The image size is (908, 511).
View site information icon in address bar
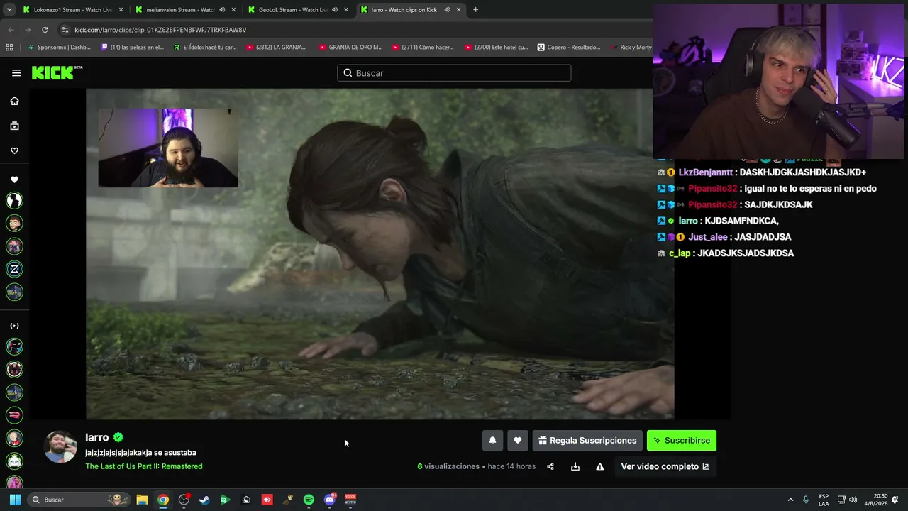point(65,30)
